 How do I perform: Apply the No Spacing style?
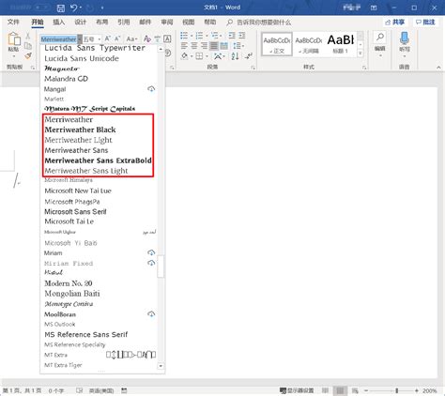(309, 44)
